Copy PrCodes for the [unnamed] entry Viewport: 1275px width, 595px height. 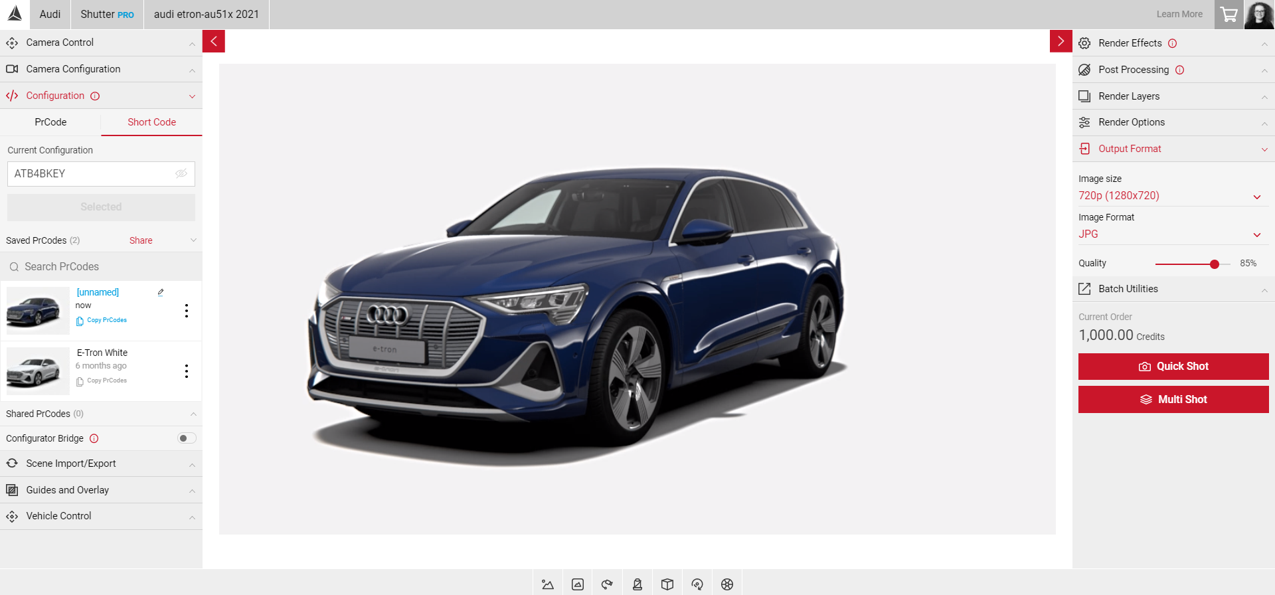click(102, 320)
